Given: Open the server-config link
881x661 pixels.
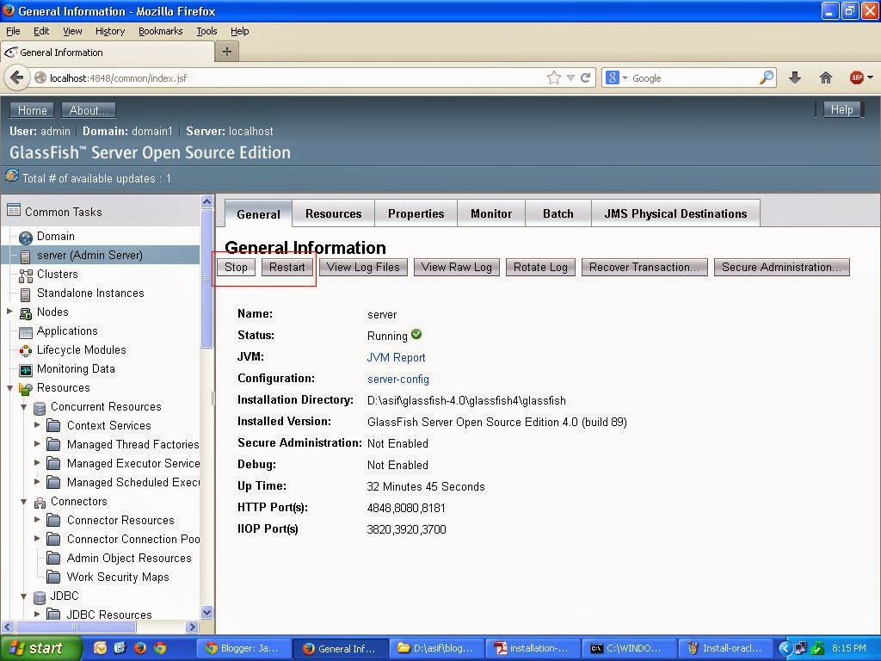Looking at the screenshot, I should pos(397,379).
